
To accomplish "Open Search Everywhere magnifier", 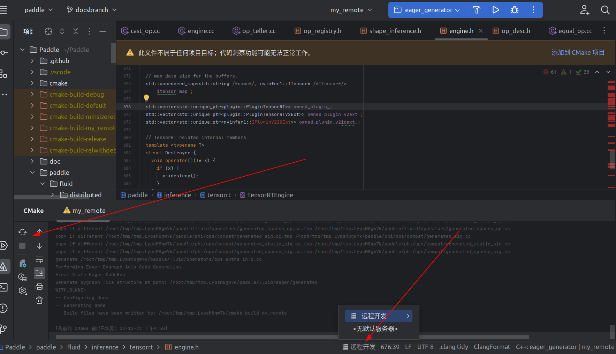I will coord(605,10).
